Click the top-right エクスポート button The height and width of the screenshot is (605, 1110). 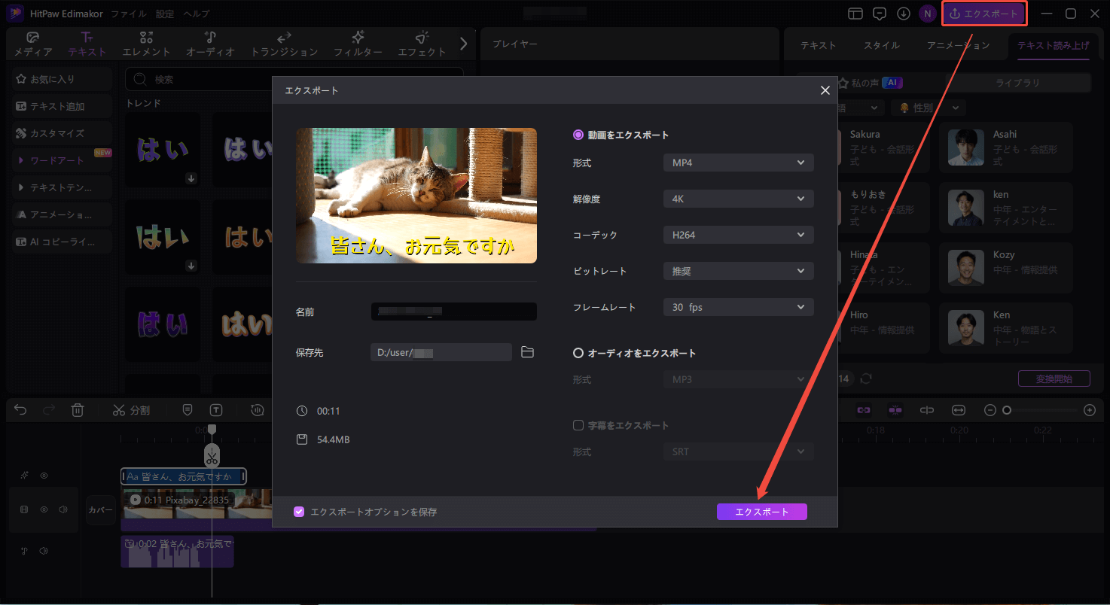[x=984, y=14]
